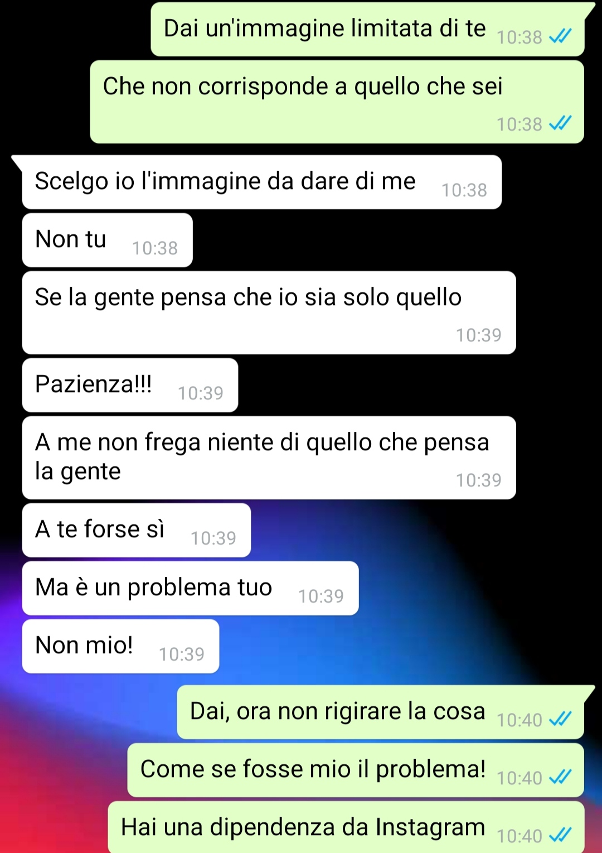Viewport: 602px width, 853px height.
Task: Select the 'Dai un'immagine limitata di te' message
Action: tap(367, 30)
